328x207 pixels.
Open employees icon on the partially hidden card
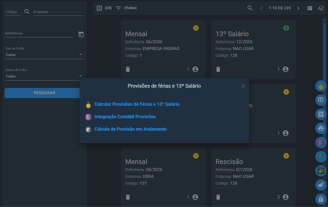pyautogui.click(x=286, y=133)
